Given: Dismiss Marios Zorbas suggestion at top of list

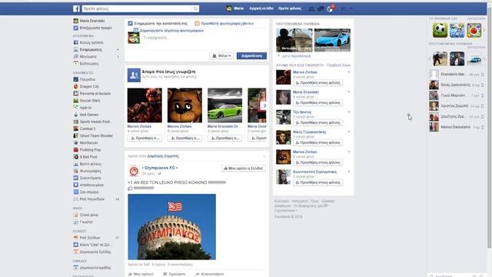Looking at the screenshot, I should (x=348, y=72).
